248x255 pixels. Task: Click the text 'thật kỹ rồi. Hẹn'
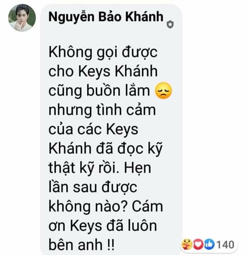tap(100, 168)
